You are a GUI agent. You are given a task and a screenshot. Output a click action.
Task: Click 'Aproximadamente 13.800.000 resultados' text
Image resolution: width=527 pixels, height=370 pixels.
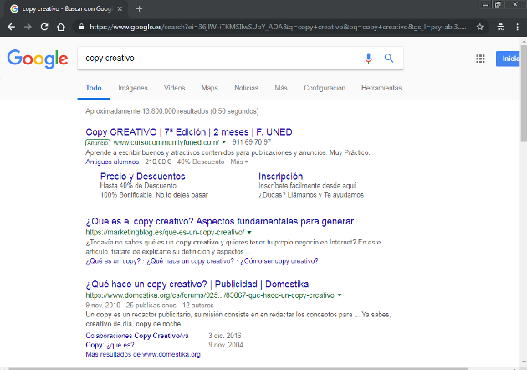[x=172, y=111]
